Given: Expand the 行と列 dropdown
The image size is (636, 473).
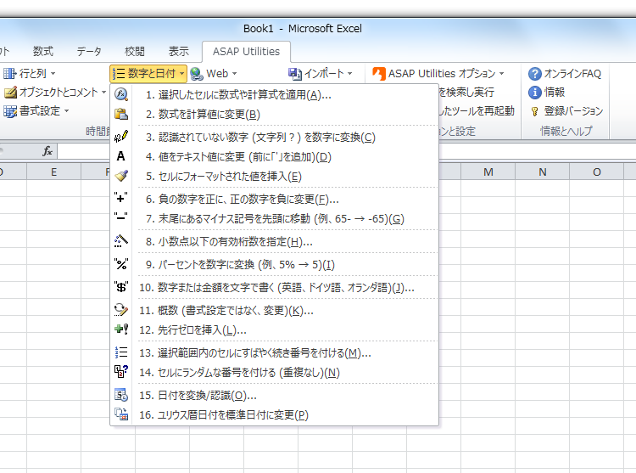Looking at the screenshot, I should [53, 74].
